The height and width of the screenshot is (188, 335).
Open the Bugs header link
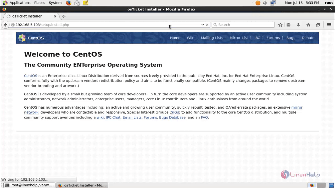click(x=291, y=38)
